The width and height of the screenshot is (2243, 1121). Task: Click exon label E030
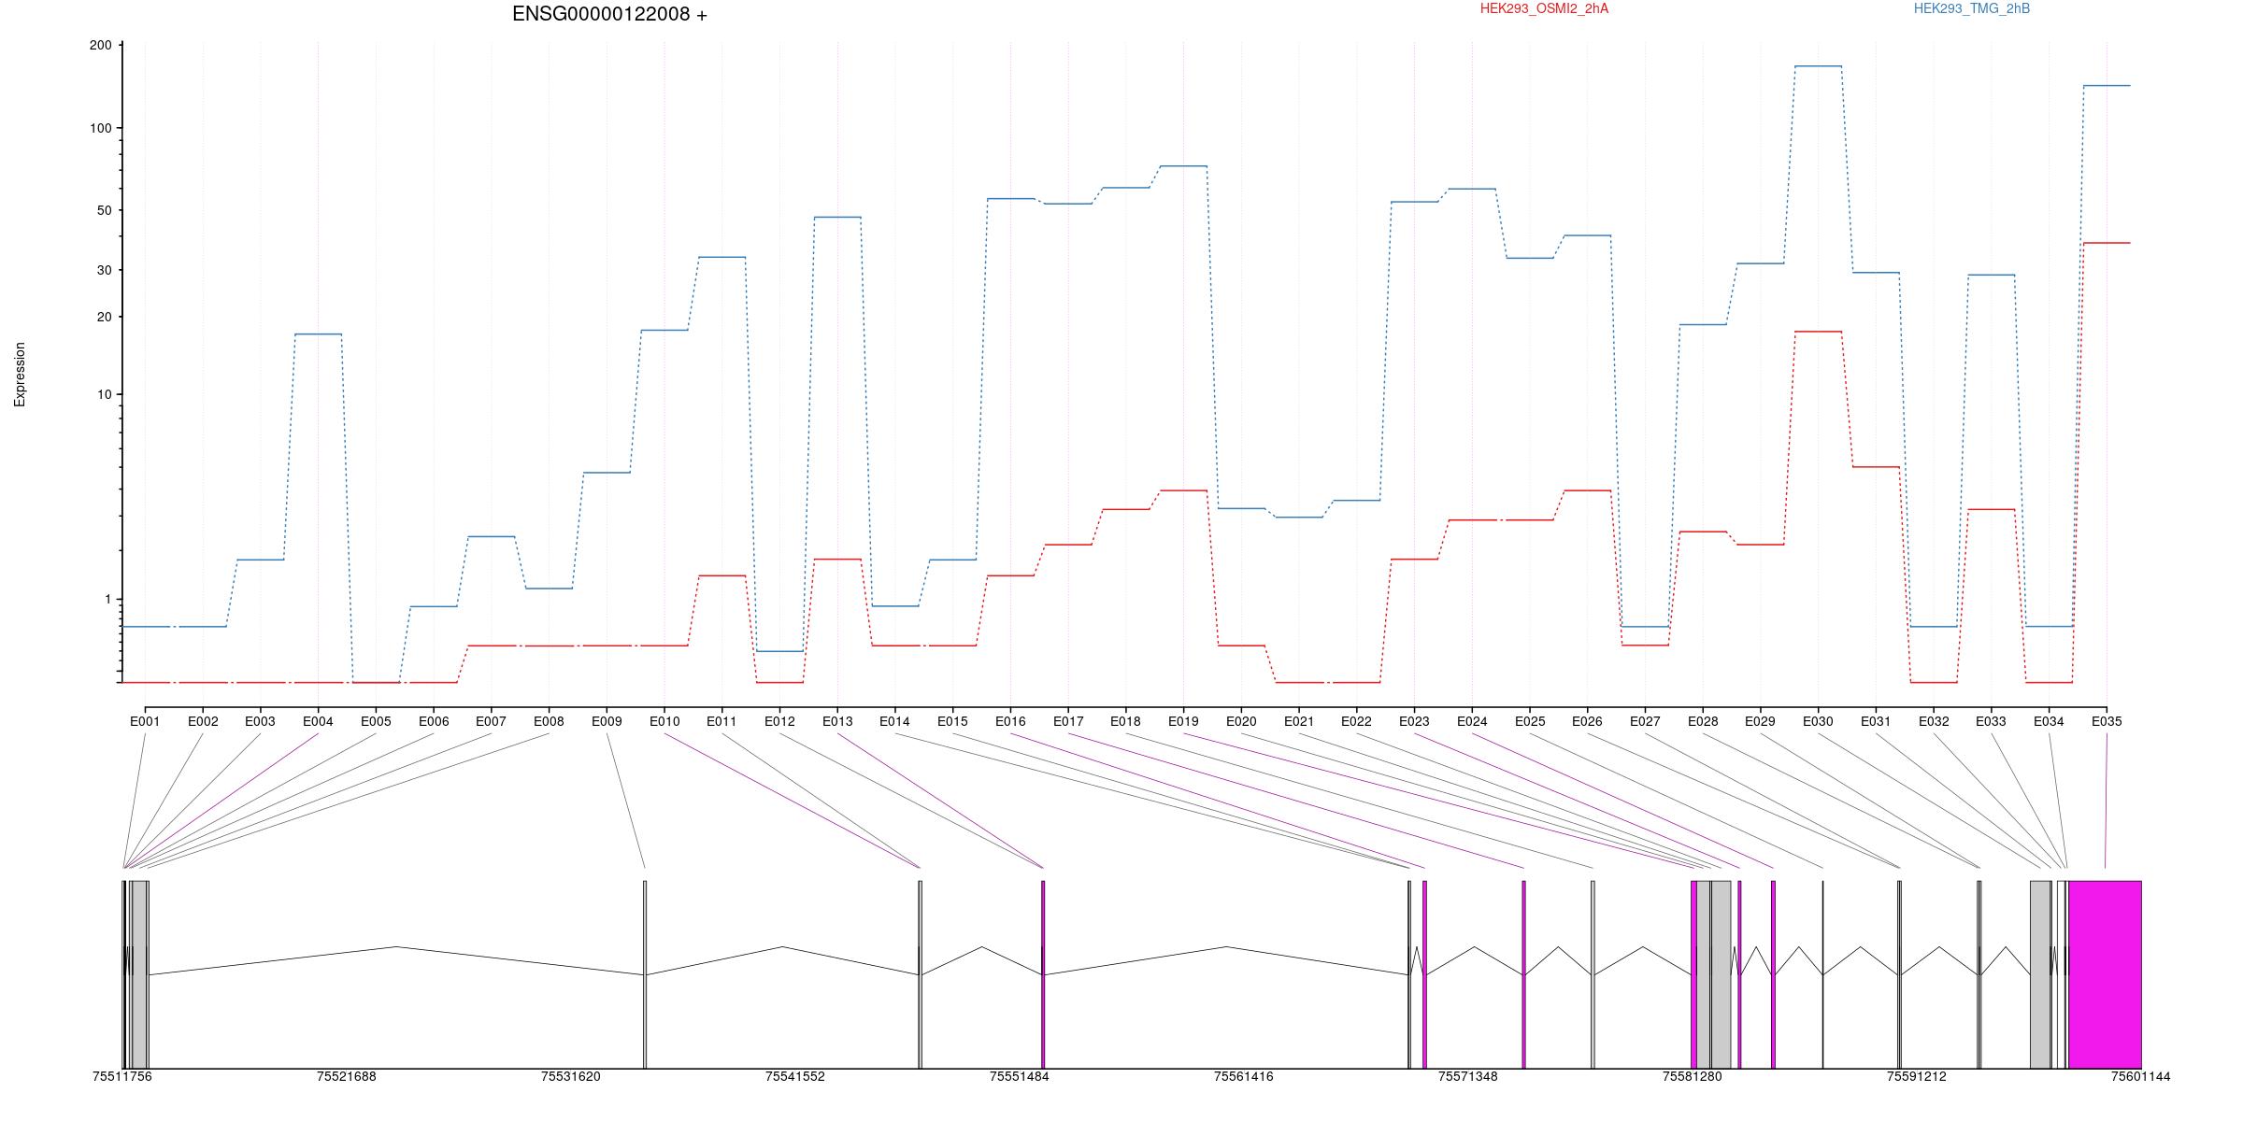click(x=1818, y=721)
